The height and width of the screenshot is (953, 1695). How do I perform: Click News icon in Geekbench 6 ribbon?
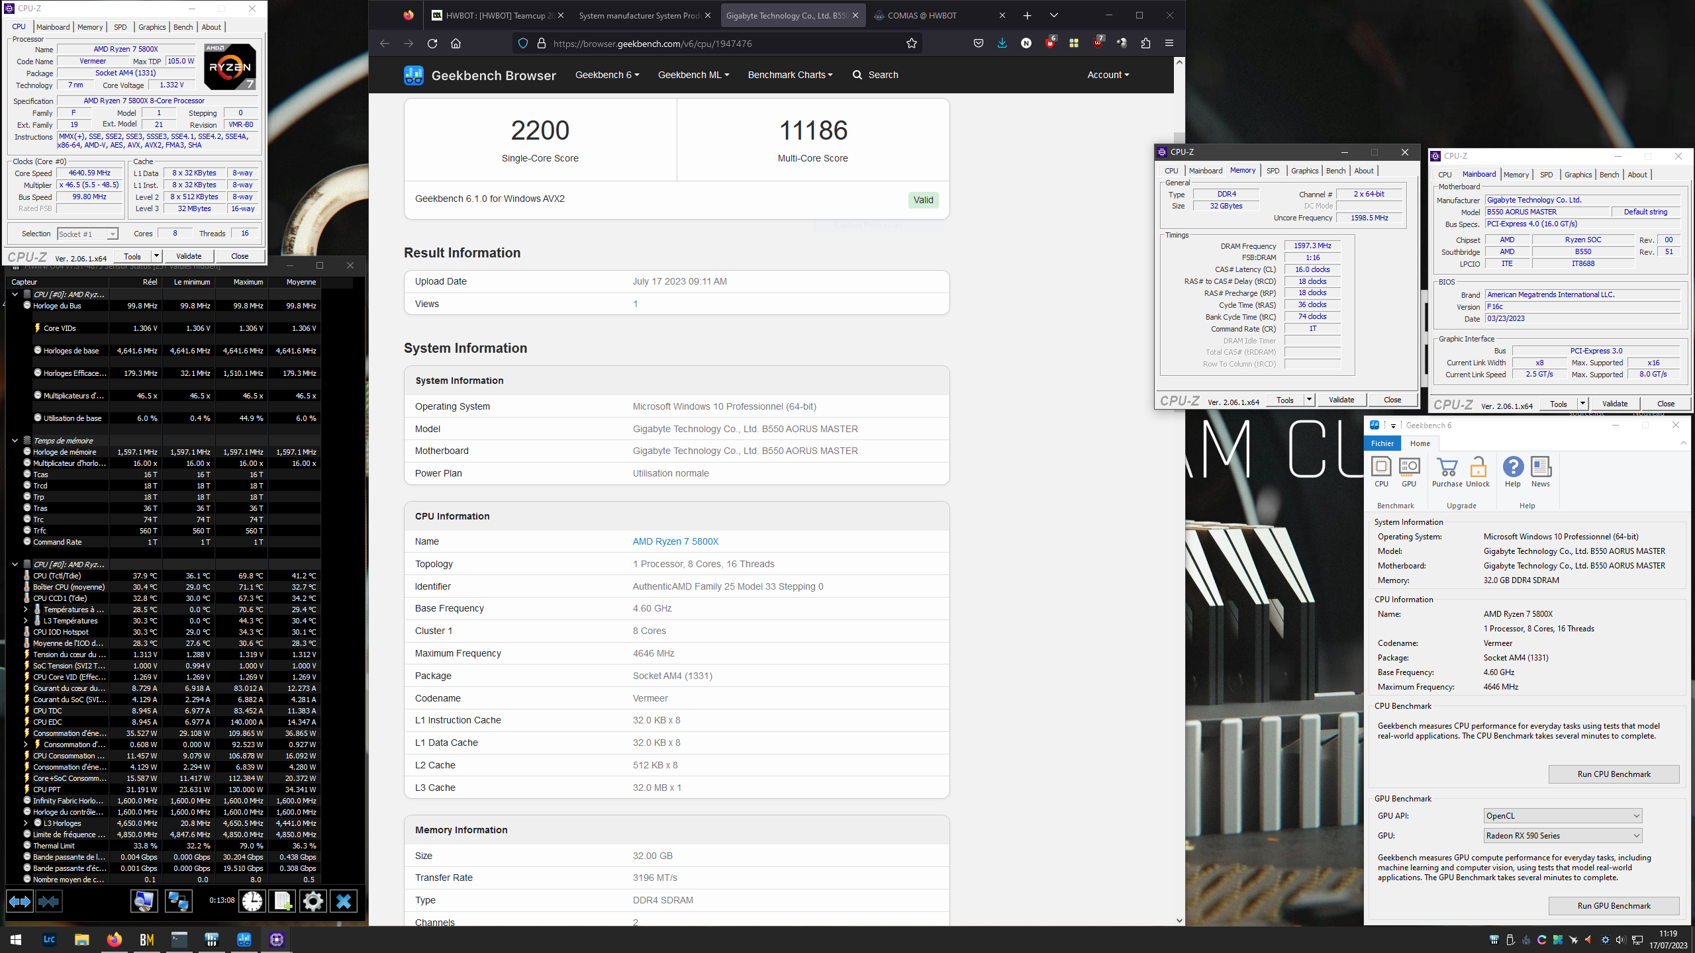[x=1541, y=472]
